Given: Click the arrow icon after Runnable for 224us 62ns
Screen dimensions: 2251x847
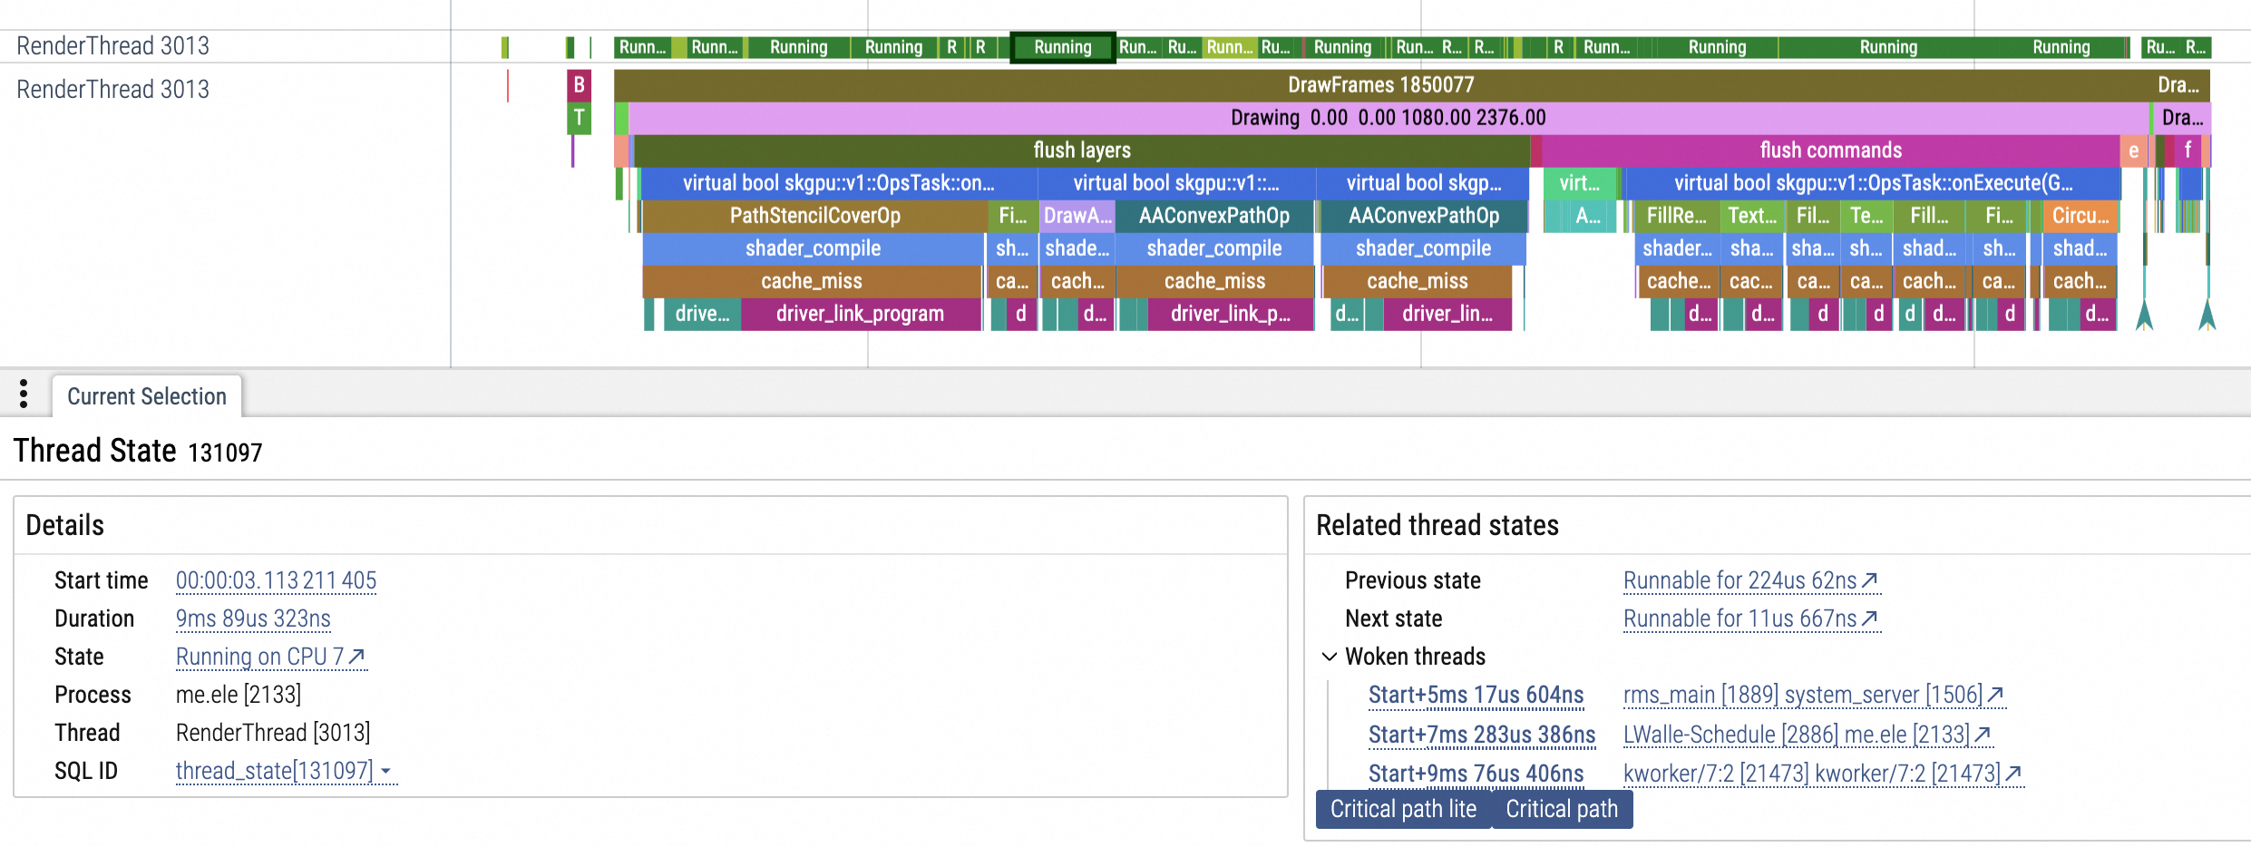Looking at the screenshot, I should 1869,580.
